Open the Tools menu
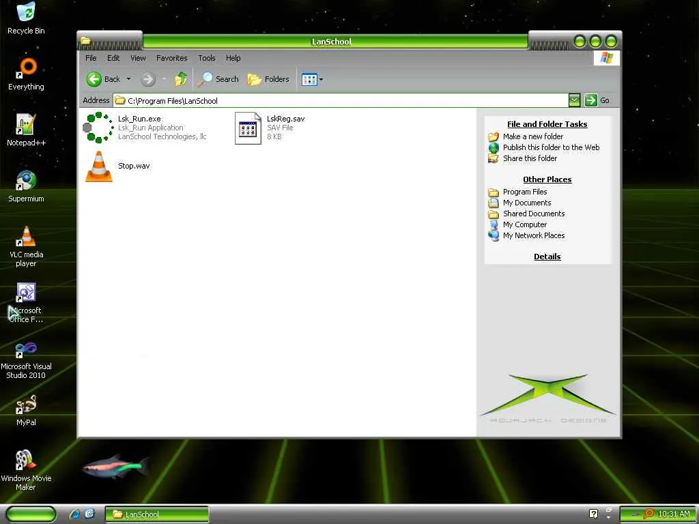This screenshot has height=524, width=699. [207, 58]
